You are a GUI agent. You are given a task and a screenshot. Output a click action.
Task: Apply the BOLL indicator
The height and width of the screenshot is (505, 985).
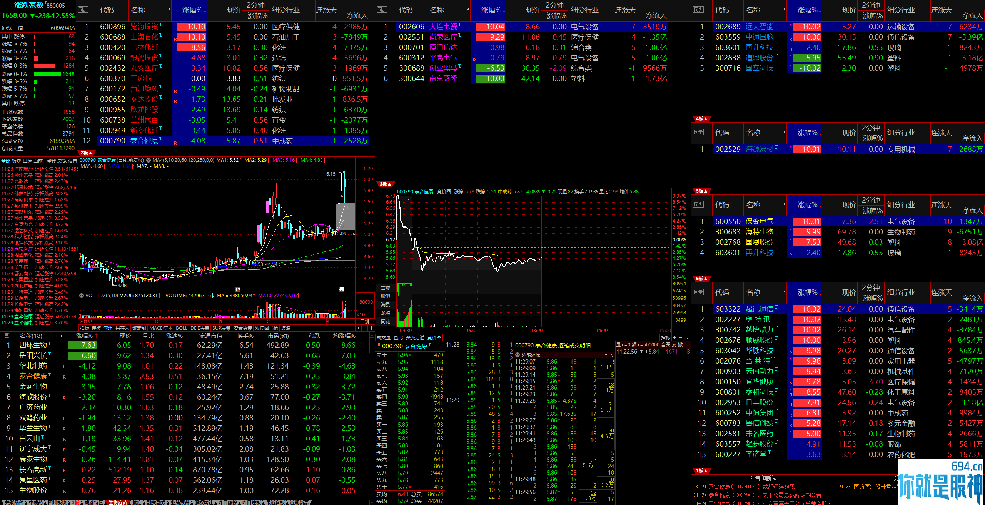coord(181,328)
